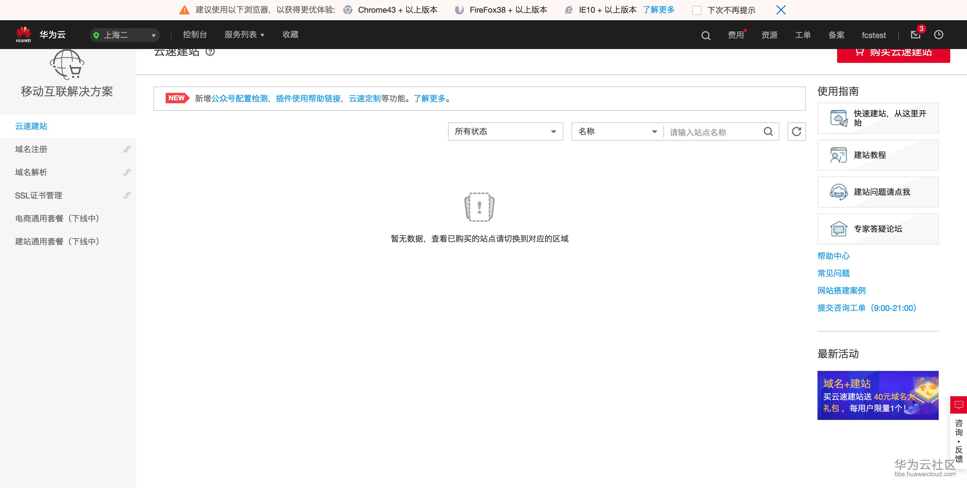Open the messages icon showing 3 notifications
Screen dimensions: 967x488
click(x=916, y=35)
